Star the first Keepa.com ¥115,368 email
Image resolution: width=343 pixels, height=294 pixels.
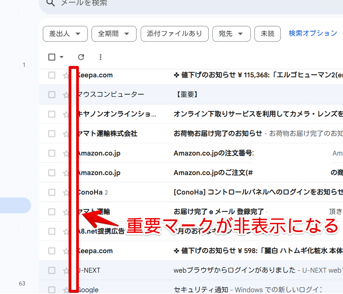[x=66, y=76]
